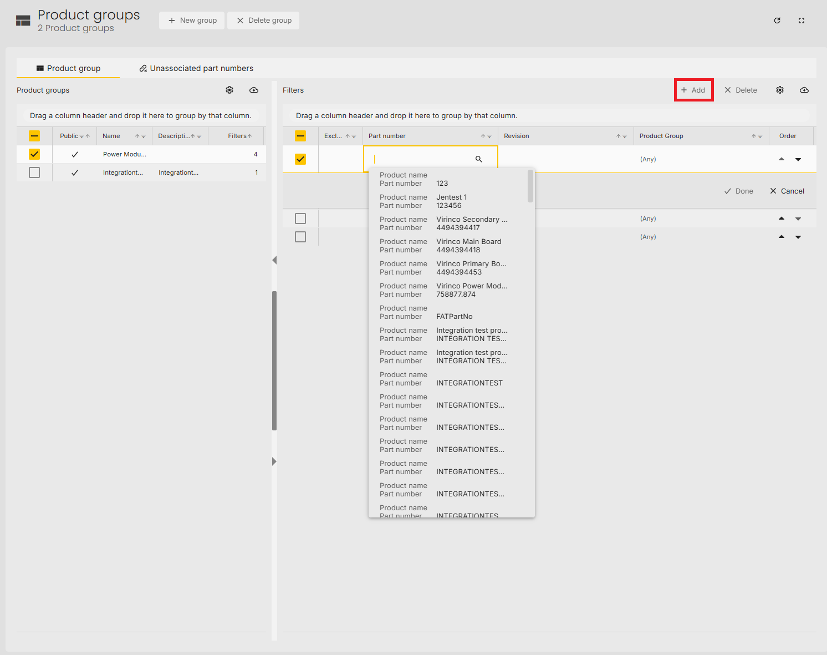The width and height of the screenshot is (827, 655).
Task: Toggle select-all checkbox in Filters grid
Action: click(300, 136)
